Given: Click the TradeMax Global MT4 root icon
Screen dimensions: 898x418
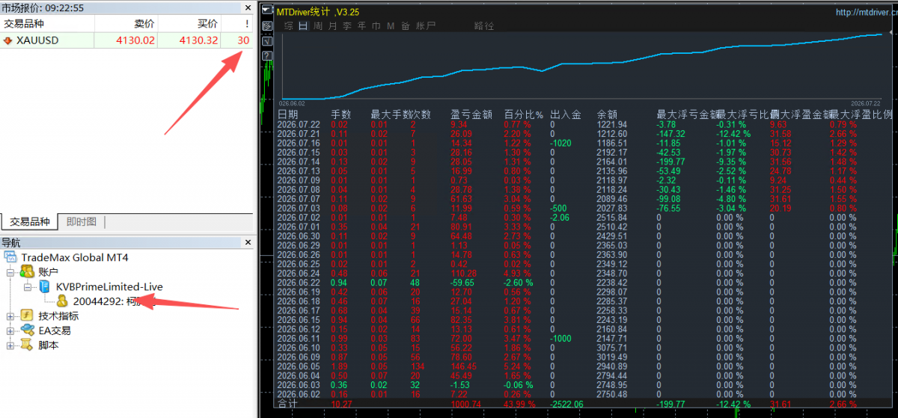Looking at the screenshot, I should coord(11,257).
